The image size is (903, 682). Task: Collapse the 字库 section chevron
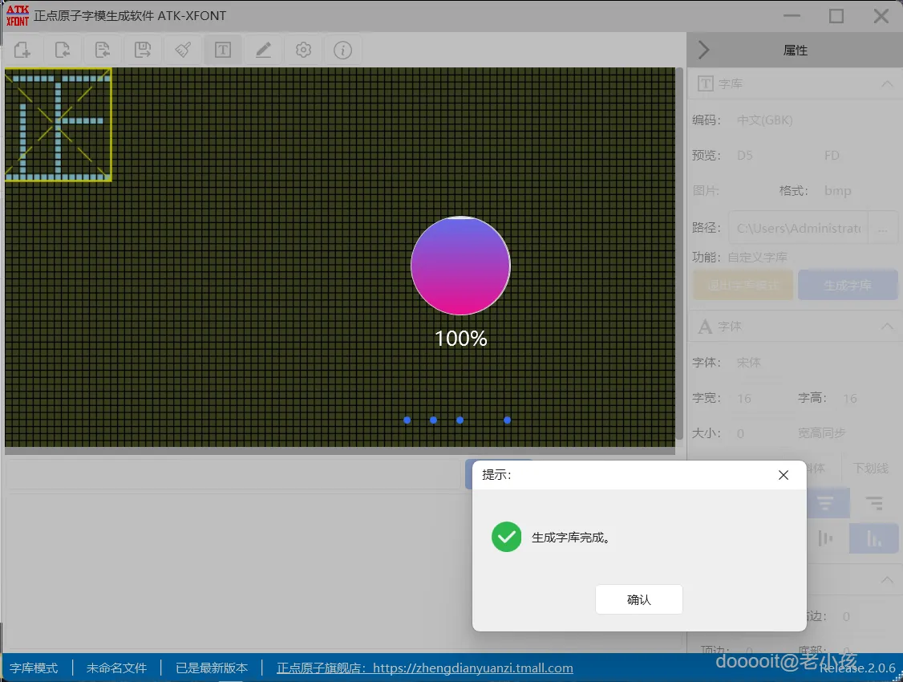click(887, 84)
